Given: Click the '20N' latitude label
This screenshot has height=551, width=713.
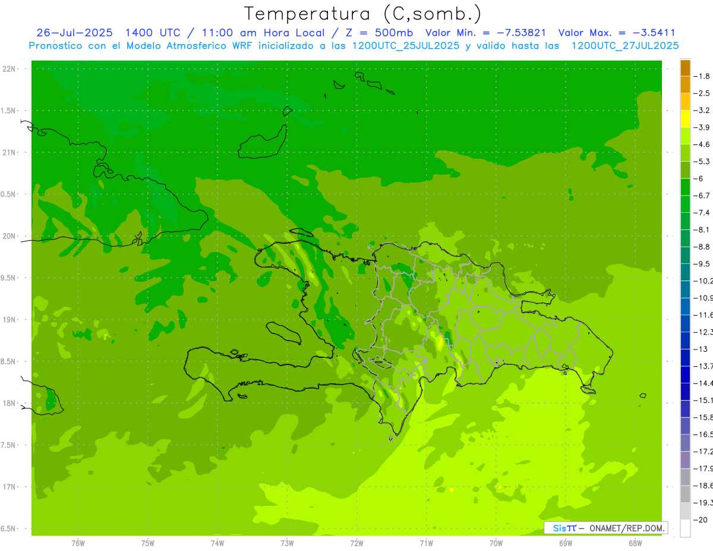Looking at the screenshot, I should [8, 236].
